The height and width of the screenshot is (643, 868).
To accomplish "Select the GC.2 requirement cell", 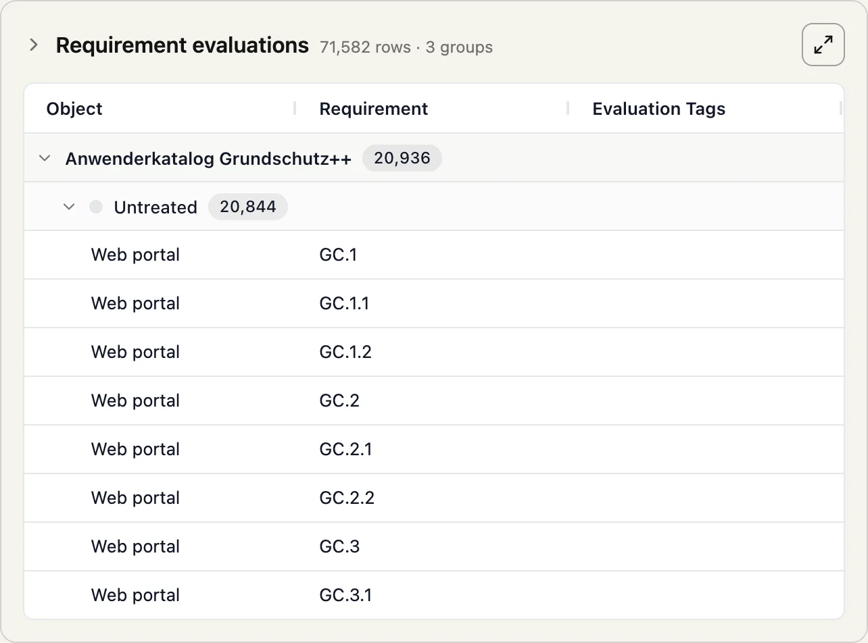I will coord(339,401).
